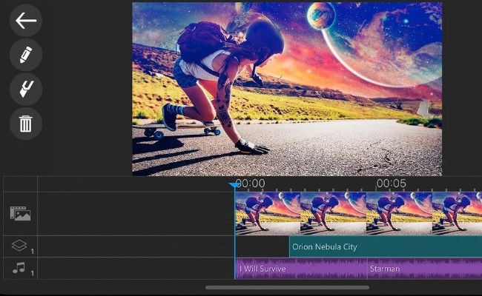
Task: Select the Starman audio clip
Action: [x=424, y=269]
